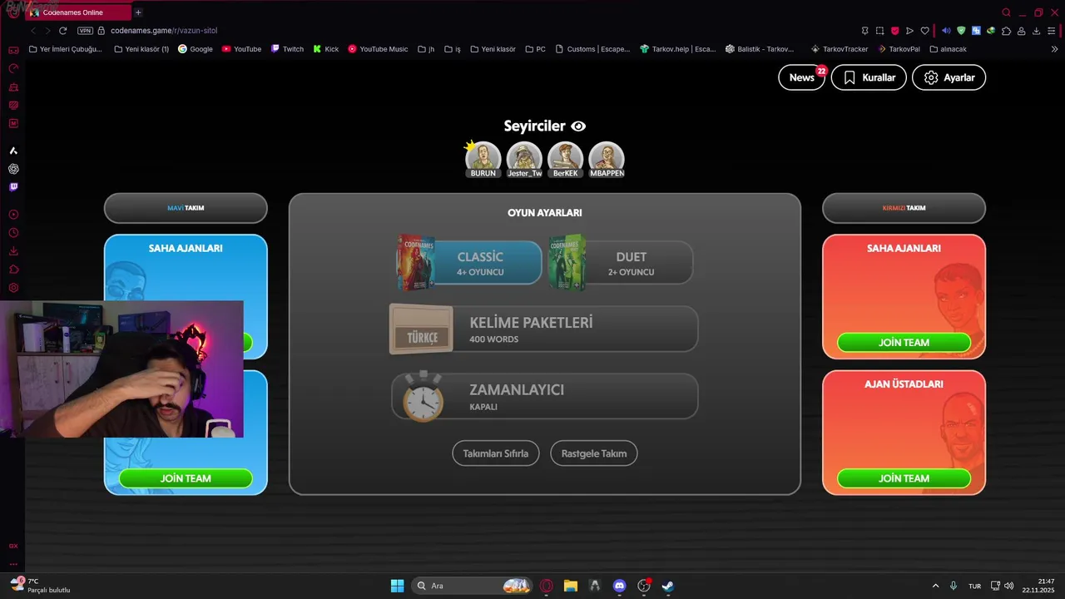Open Steam from the taskbar
The height and width of the screenshot is (599, 1065).
pyautogui.click(x=667, y=586)
